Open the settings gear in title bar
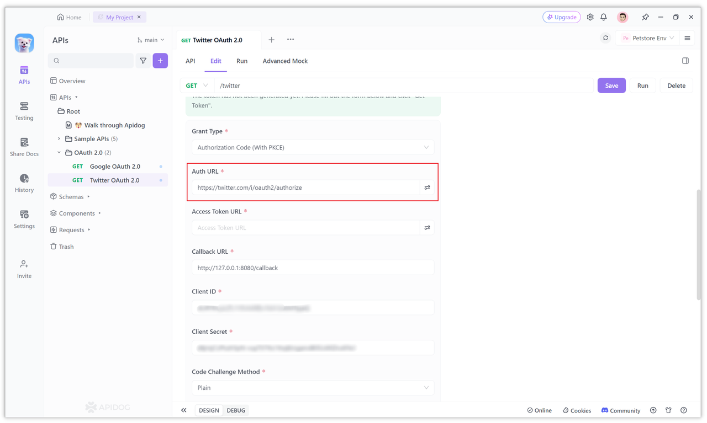The image size is (707, 423). coord(590,17)
